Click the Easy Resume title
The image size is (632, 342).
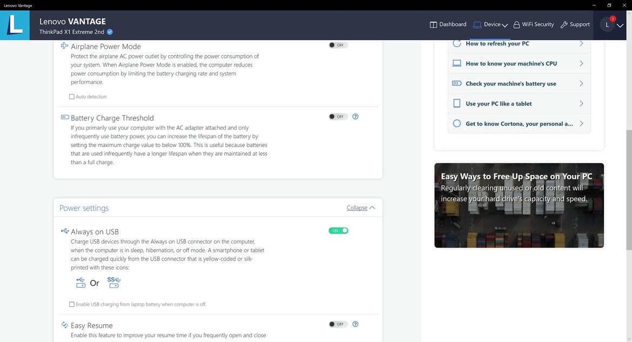coord(92,325)
